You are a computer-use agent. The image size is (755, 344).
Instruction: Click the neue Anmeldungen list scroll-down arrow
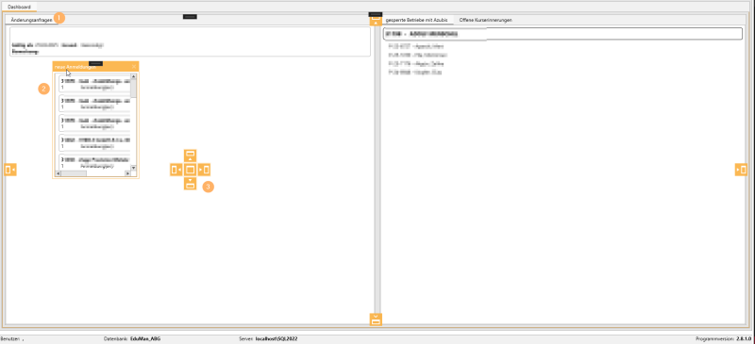tap(133, 168)
